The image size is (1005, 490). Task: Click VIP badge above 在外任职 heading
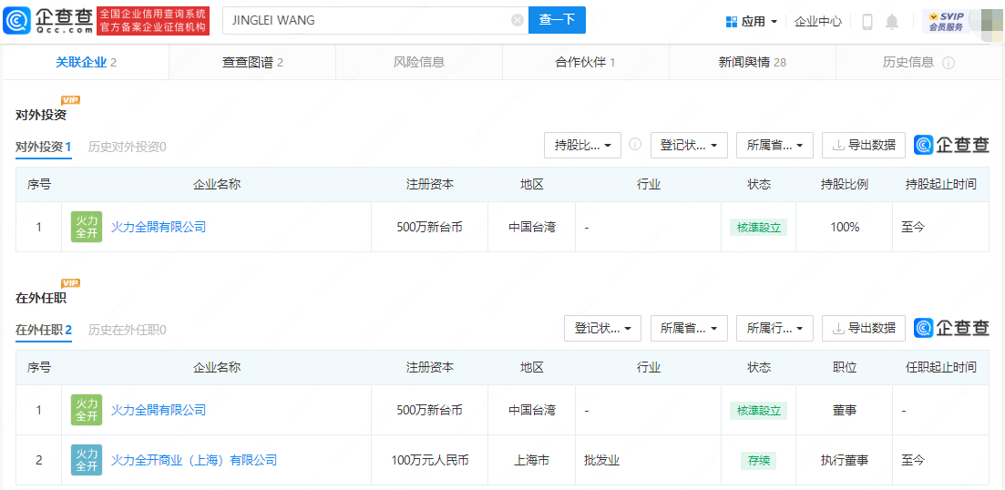[70, 283]
